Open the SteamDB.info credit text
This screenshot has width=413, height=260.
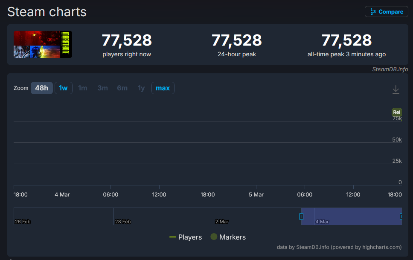[390, 69]
